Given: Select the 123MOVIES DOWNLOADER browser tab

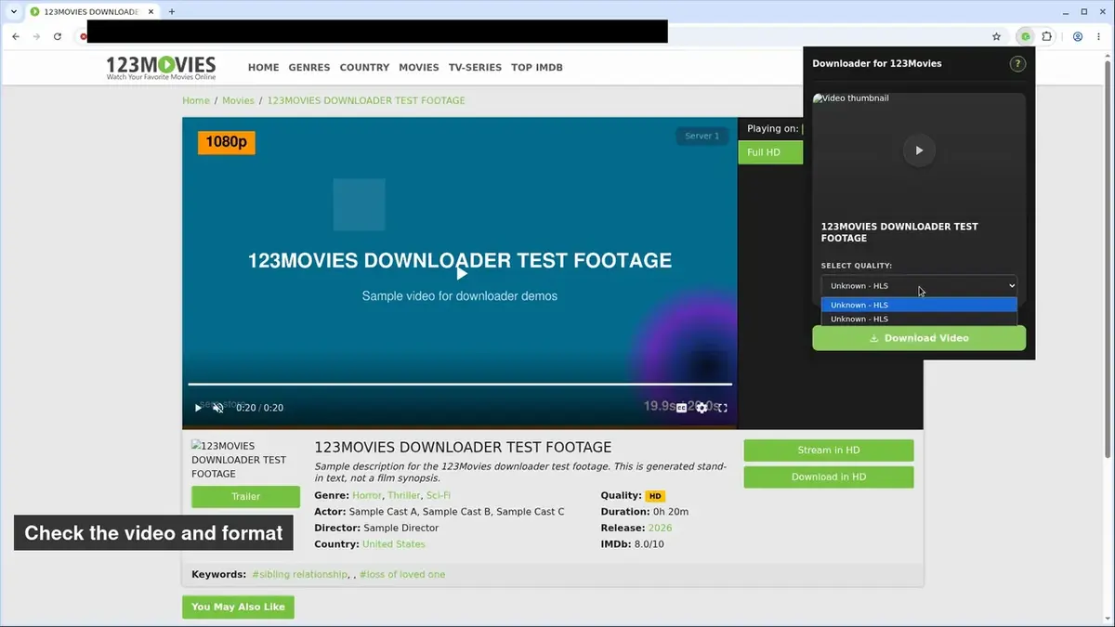Looking at the screenshot, I should [90, 11].
